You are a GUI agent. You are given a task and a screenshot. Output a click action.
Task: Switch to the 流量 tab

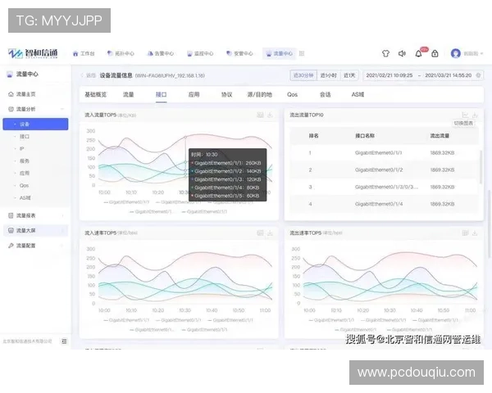(x=129, y=94)
